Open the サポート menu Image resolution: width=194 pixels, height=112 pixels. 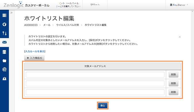(95, 5)
